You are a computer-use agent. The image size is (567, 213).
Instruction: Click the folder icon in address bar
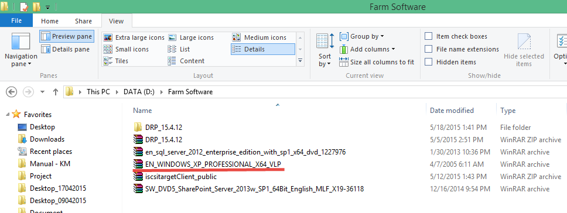pyautogui.click(x=70, y=92)
